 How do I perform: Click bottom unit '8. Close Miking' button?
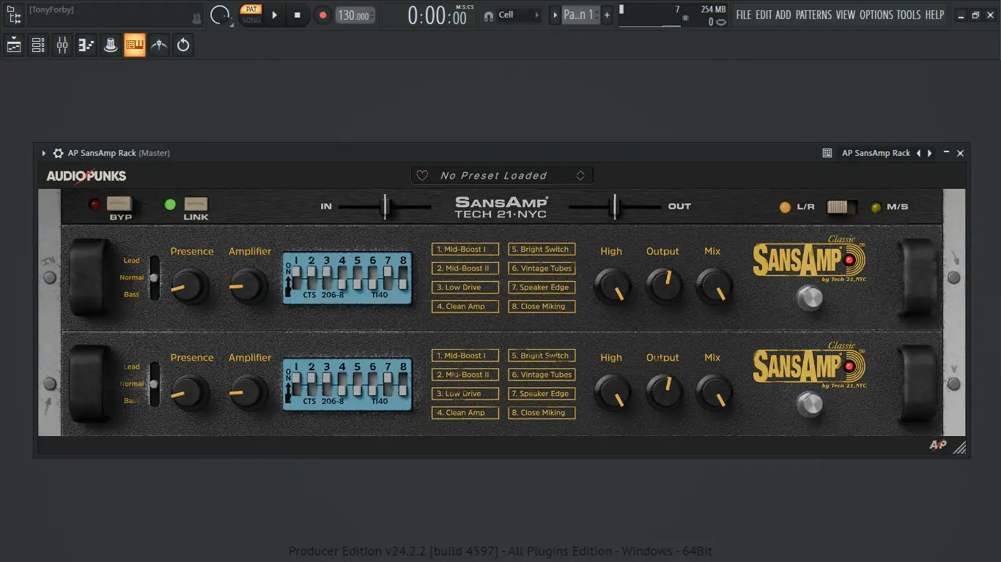coord(542,413)
